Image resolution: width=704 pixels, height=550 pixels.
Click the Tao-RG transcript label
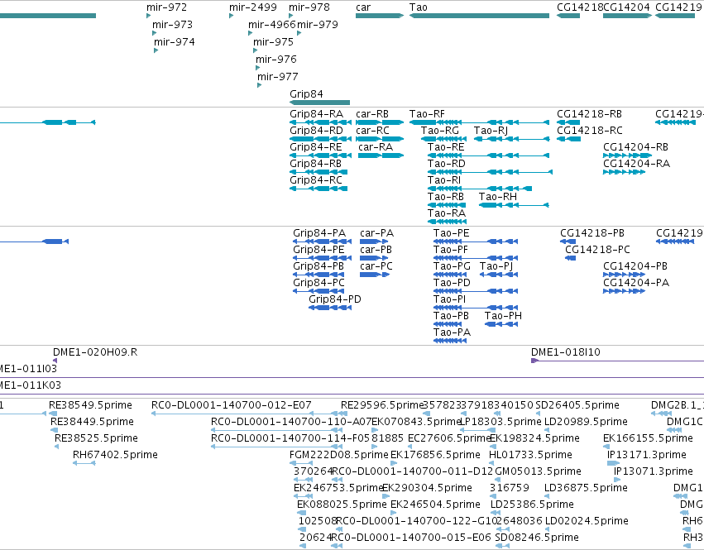click(x=440, y=131)
